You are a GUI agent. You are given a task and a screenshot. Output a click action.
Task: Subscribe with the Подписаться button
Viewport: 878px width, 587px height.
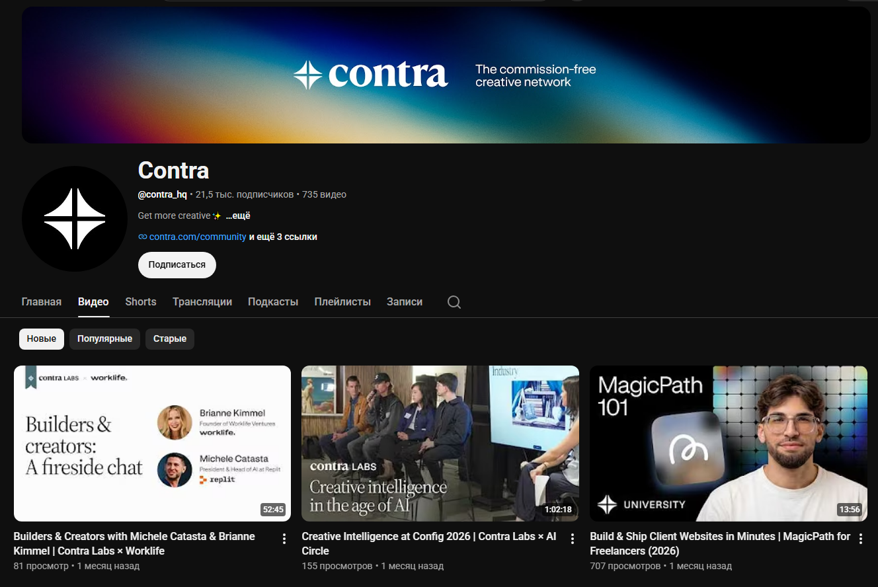click(x=177, y=265)
